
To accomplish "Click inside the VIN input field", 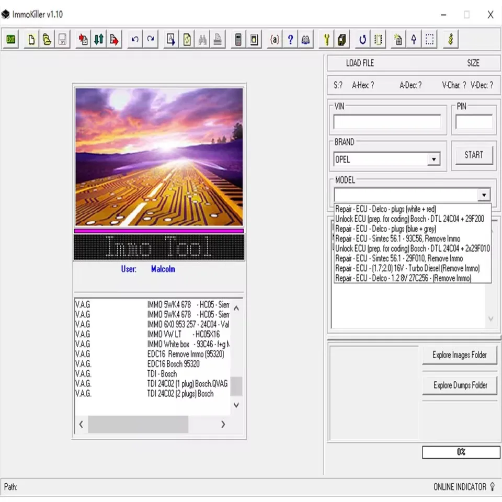I will pos(387,121).
